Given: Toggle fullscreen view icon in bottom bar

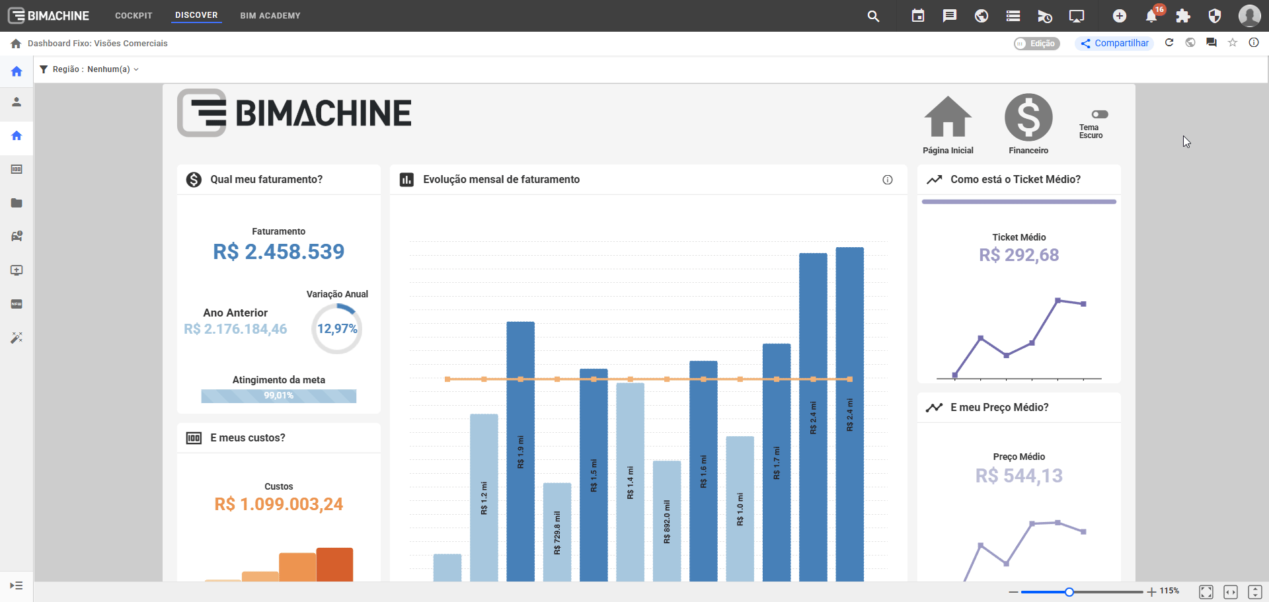Looking at the screenshot, I should click(1206, 592).
